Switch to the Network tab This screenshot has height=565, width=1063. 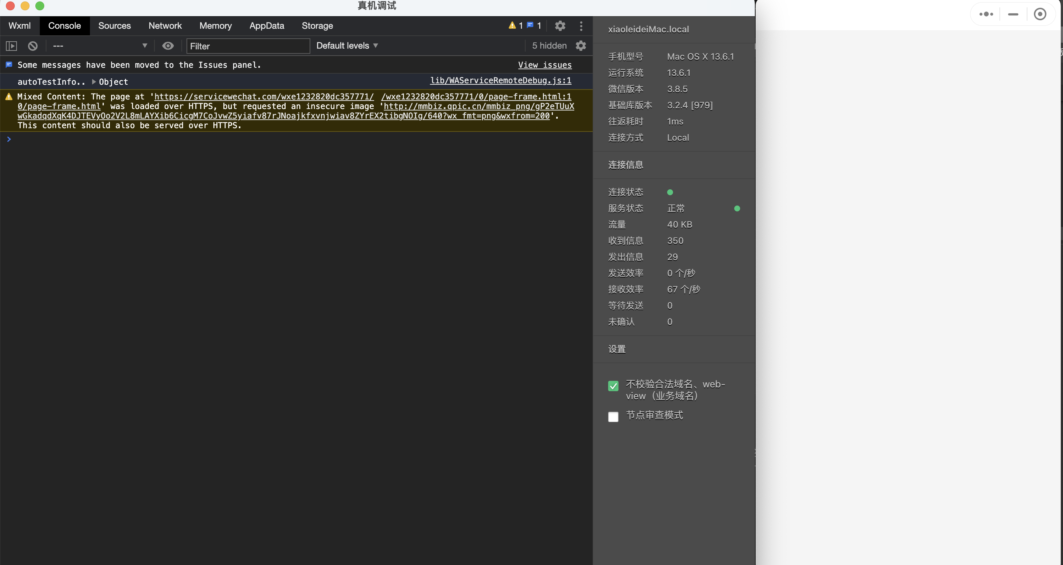pos(165,25)
